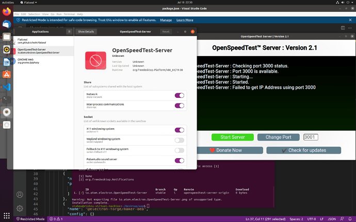Split the VS Code editor right

[x=343, y=28]
